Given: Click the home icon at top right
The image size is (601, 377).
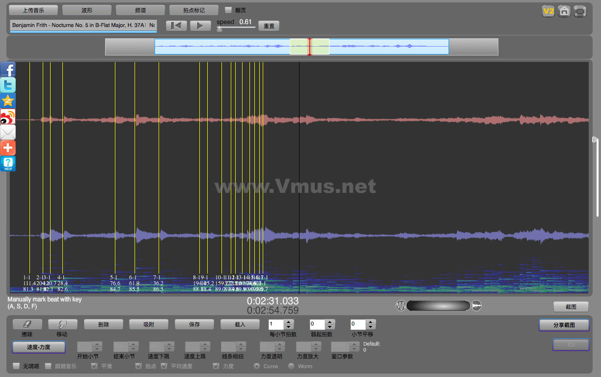Looking at the screenshot, I should pos(564,11).
